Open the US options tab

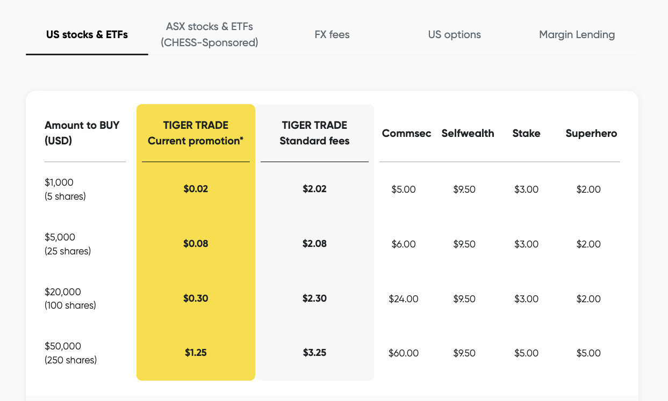coord(455,35)
